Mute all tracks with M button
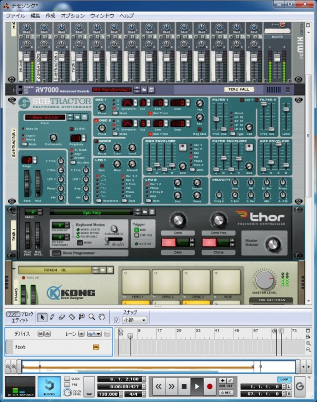This screenshot has width=317, height=402. coord(40,334)
